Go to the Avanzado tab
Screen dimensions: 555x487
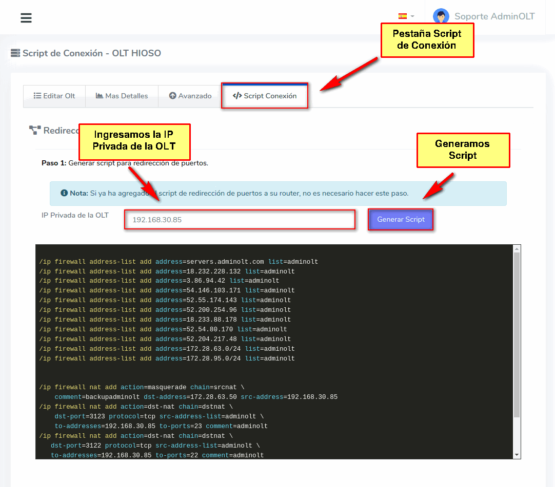pyautogui.click(x=190, y=96)
